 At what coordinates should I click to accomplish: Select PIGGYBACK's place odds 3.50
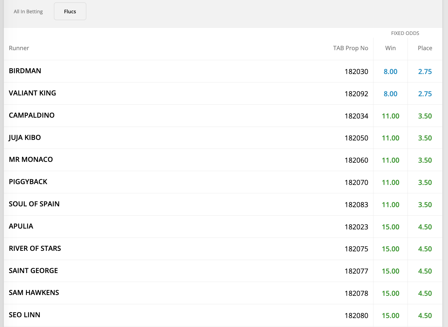(x=425, y=182)
